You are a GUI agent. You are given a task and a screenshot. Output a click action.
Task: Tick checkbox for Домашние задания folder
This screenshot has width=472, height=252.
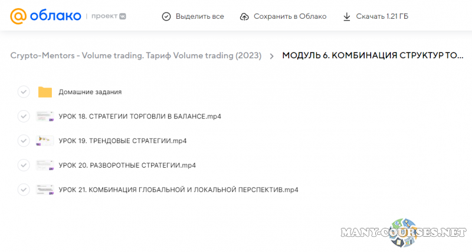24,92
